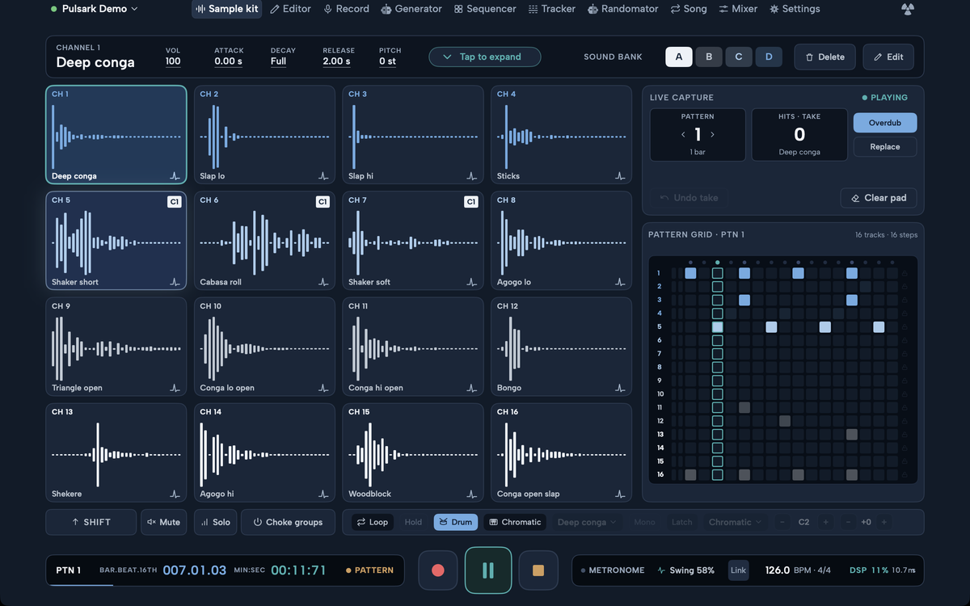Click the waveform icon on Slap lo pad

pyautogui.click(x=323, y=176)
